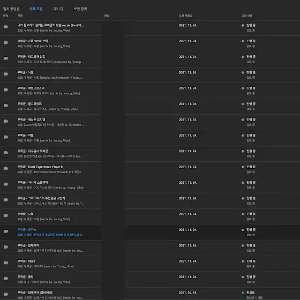Click the 유형 column header
Viewport: 300px width, 300px height.
coord(5,16)
